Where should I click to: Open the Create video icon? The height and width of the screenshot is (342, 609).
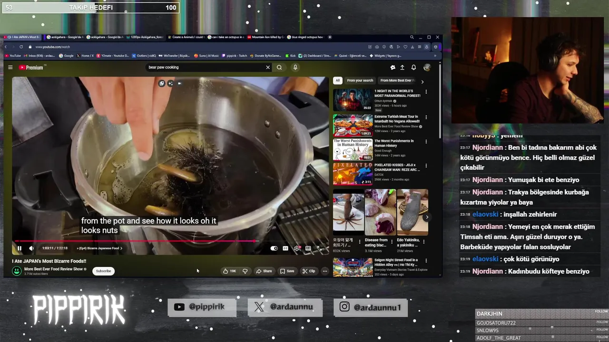pyautogui.click(x=402, y=67)
